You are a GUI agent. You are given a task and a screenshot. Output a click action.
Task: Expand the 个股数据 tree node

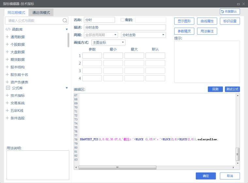[7, 44]
